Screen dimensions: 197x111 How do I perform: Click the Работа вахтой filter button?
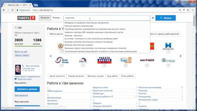click(x=56, y=34)
